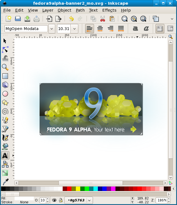Image resolution: width=177 pixels, height=205 pixels.
Task: Toggle bold text style
Action: (x=135, y=29)
